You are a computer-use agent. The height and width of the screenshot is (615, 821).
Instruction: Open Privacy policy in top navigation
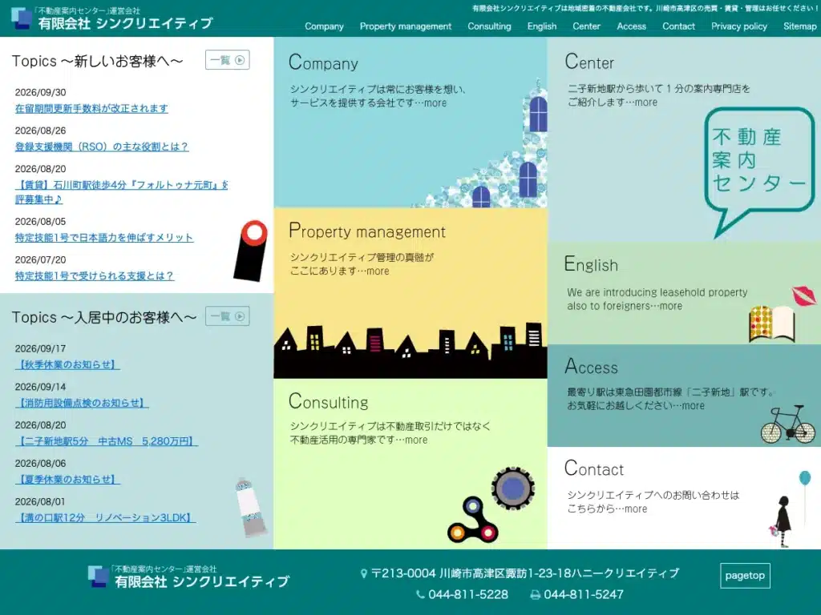coord(738,26)
